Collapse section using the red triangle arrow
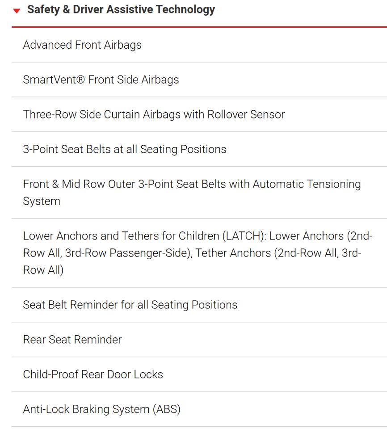387x429 pixels. coord(17,11)
